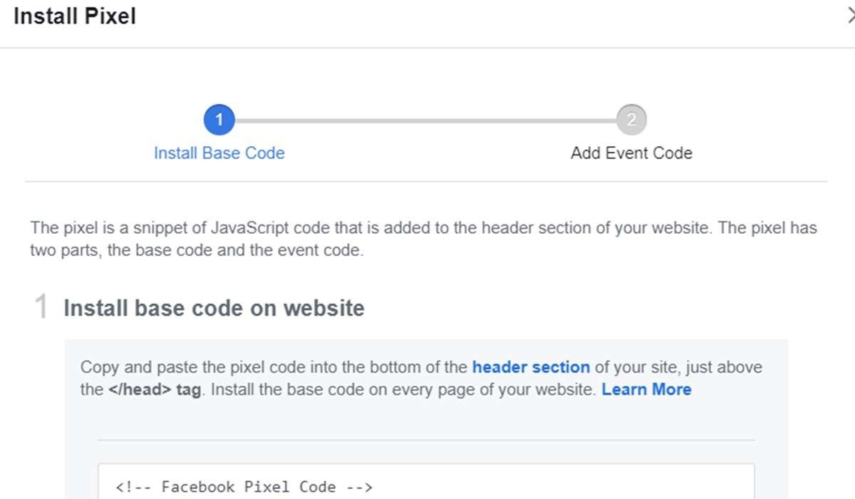Image resolution: width=855 pixels, height=499 pixels.
Task: Click the progress line between the steps
Action: pyautogui.click(x=425, y=120)
